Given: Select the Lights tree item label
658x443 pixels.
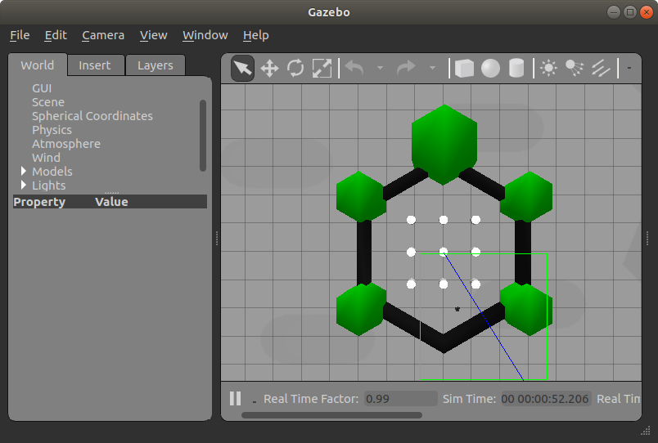Looking at the screenshot, I should point(48,186).
